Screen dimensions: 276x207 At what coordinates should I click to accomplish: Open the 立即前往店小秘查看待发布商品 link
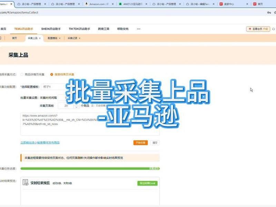coord(40,142)
